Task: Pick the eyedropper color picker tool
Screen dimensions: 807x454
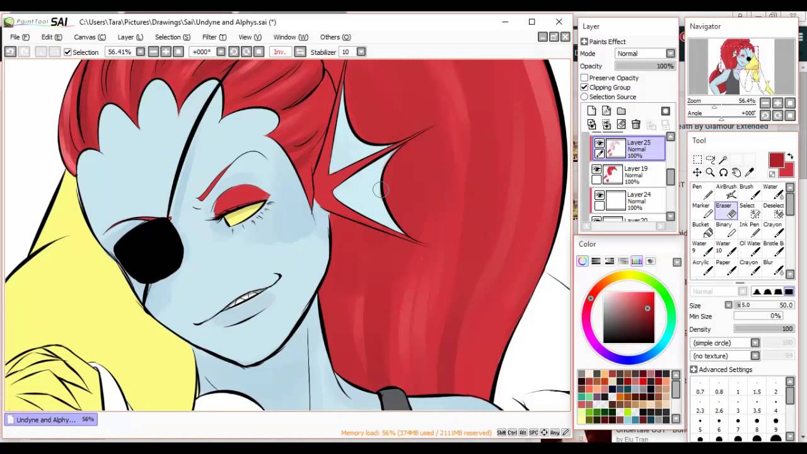Action: (x=750, y=173)
